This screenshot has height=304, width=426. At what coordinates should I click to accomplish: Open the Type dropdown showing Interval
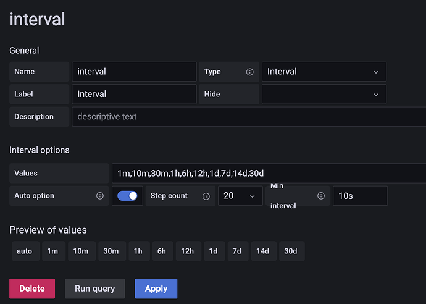tap(324, 72)
